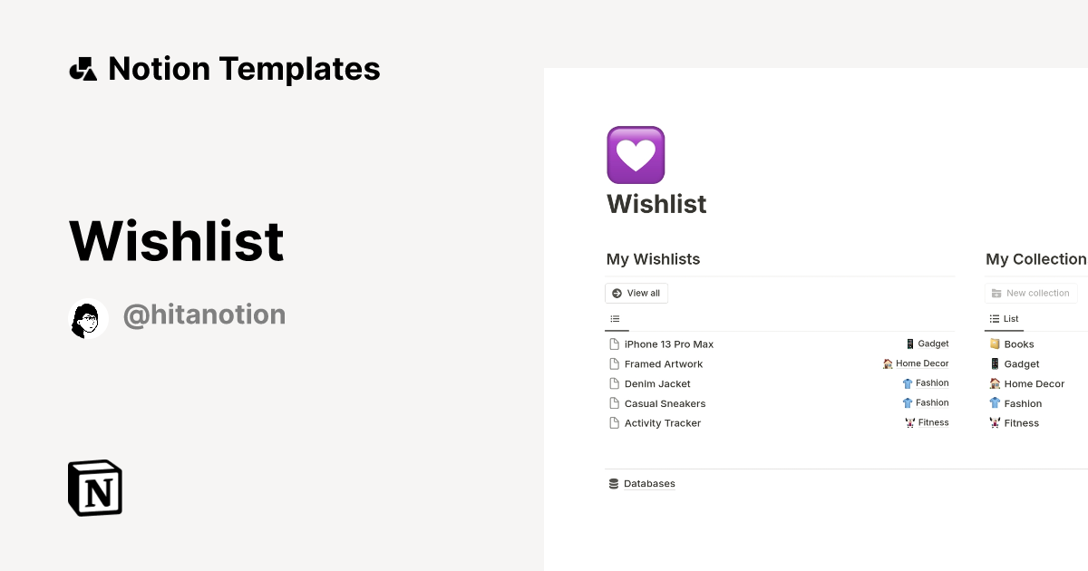Screen dimensions: 1088x571
Task: Click the Fashion tag for Casual Sneakers
Action: [x=908, y=402]
